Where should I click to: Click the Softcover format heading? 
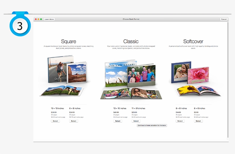[193, 41]
